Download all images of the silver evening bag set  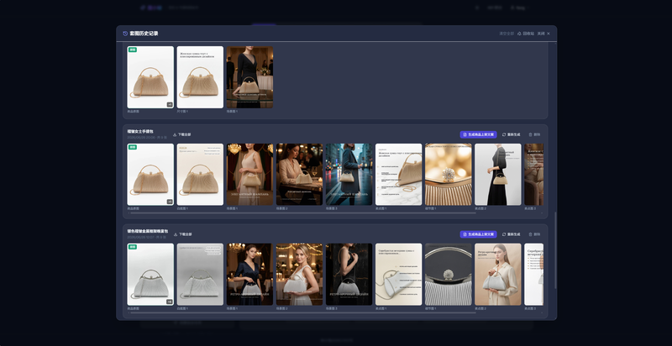pyautogui.click(x=182, y=234)
